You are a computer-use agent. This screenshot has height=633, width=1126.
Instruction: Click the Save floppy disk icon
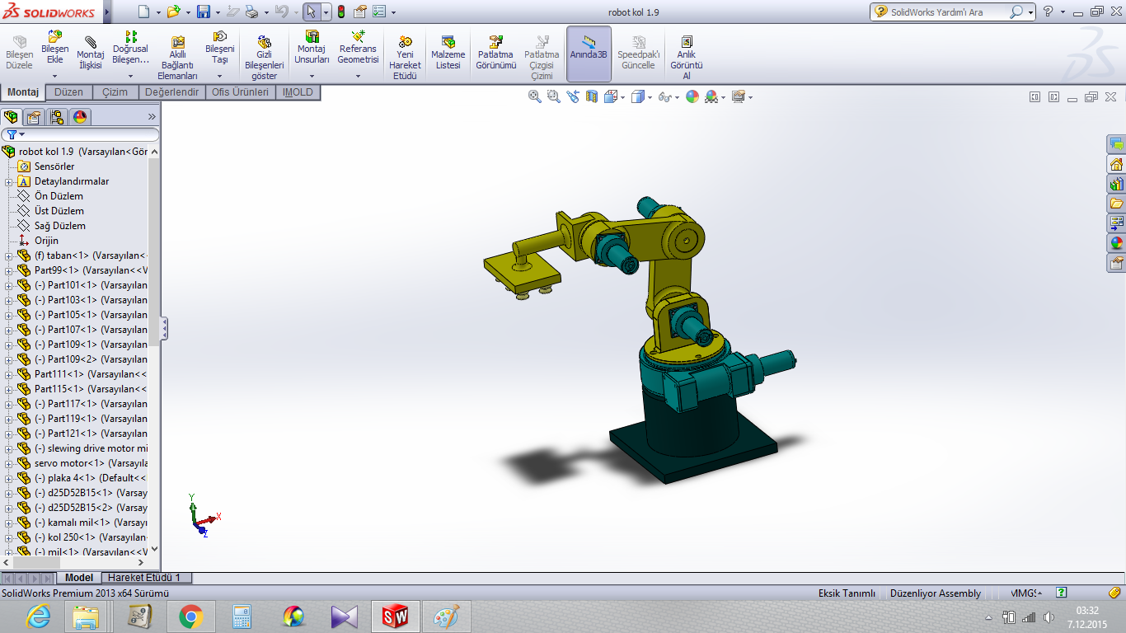pos(204,12)
